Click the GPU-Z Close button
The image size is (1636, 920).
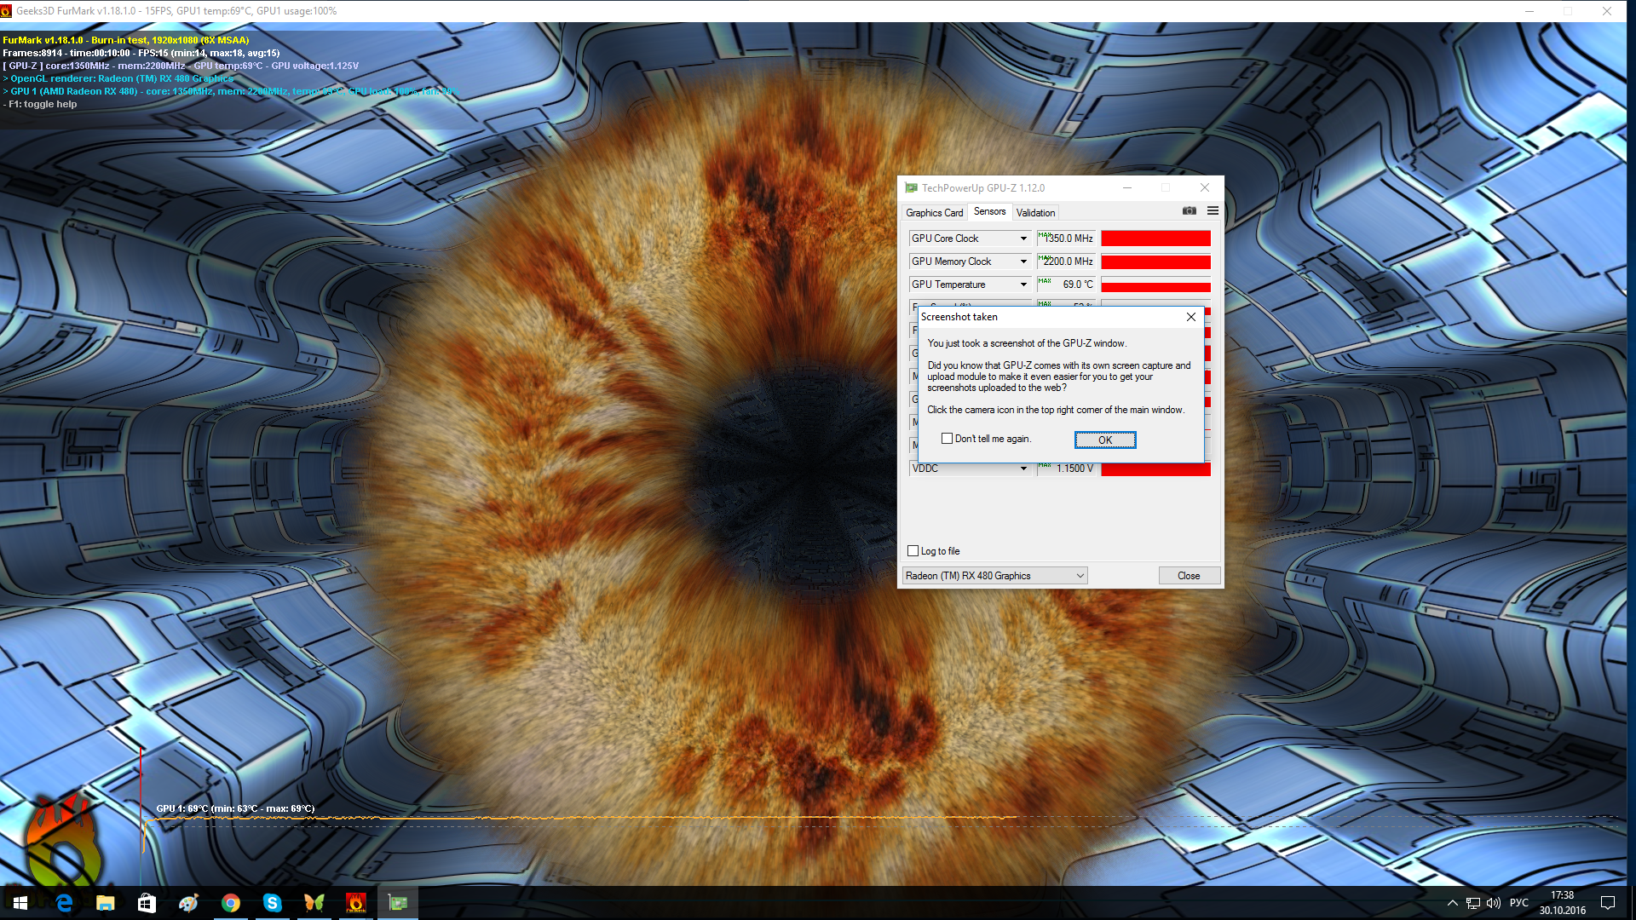coord(1189,576)
